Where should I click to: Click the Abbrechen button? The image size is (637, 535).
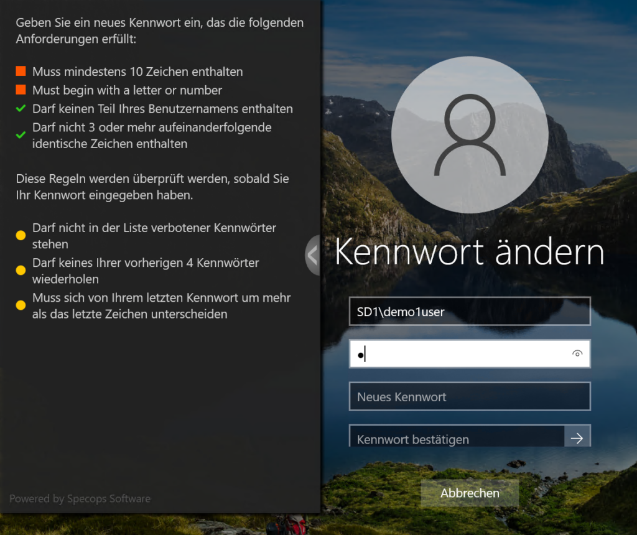[x=470, y=493]
